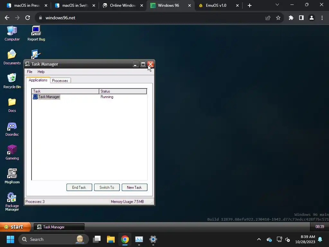Open the Recycle Bin desktop icon
Screen dimensions: 329x247
[12, 81]
